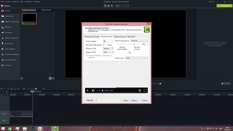
Task: Open the Animations (Анимация) sidebar panel
Action: point(10,32)
